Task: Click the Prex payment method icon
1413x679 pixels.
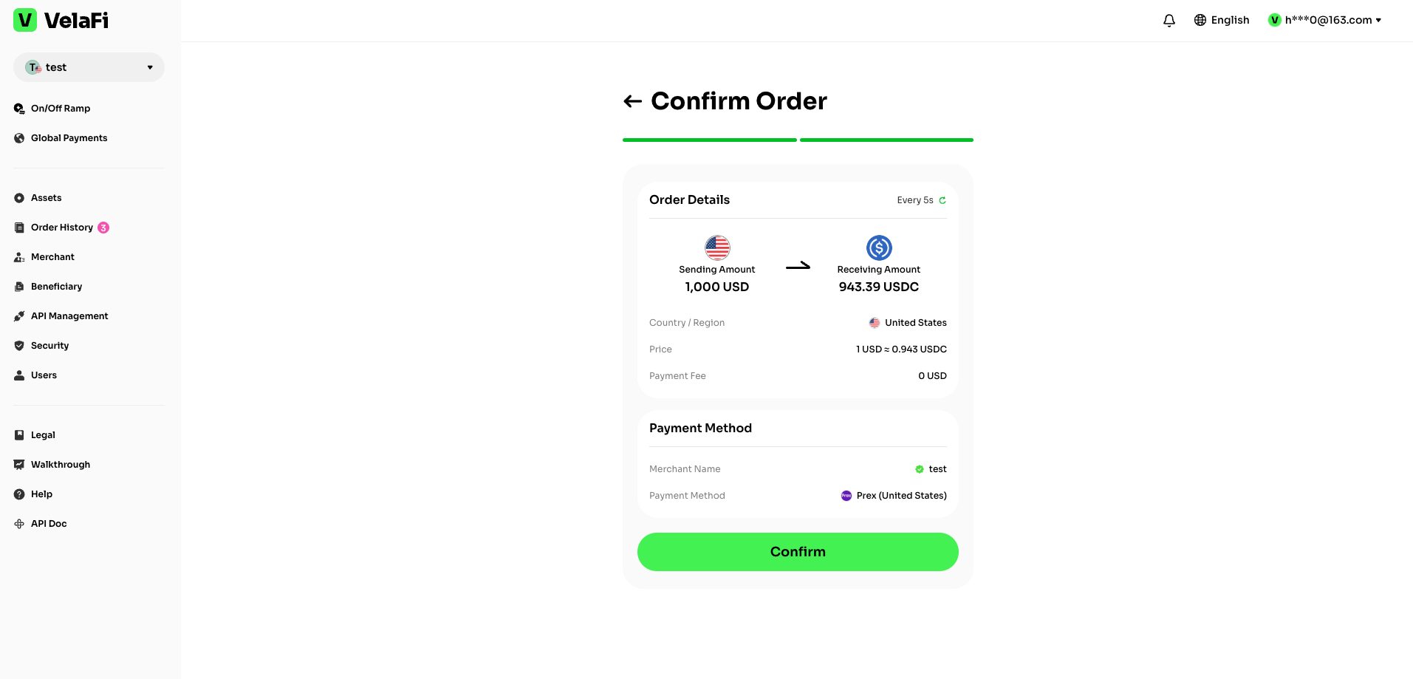Action: click(x=846, y=496)
